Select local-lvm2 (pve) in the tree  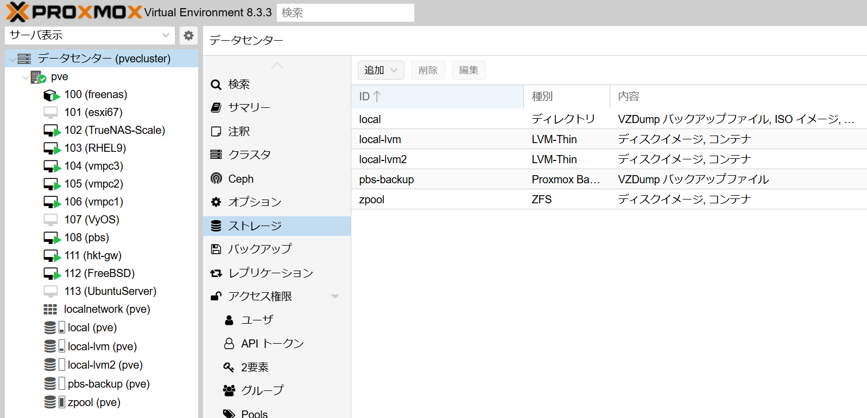(x=102, y=365)
